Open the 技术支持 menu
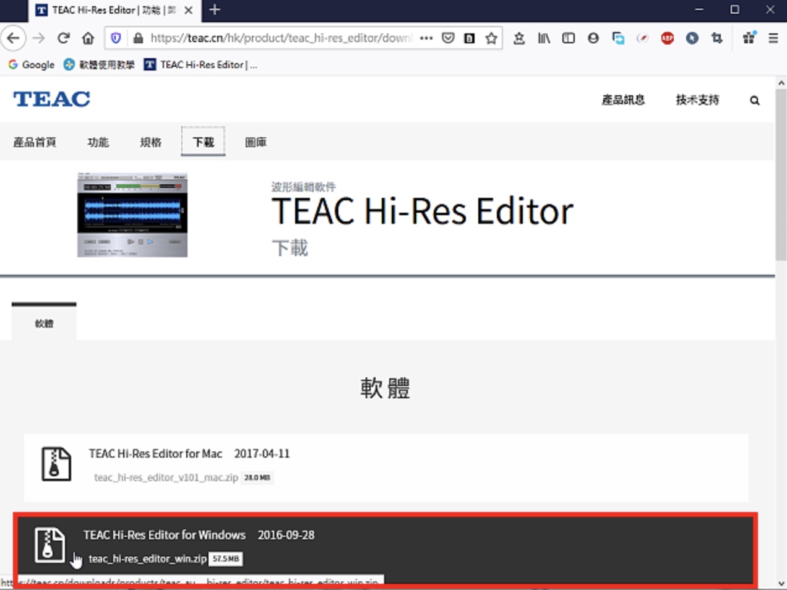 coord(697,100)
